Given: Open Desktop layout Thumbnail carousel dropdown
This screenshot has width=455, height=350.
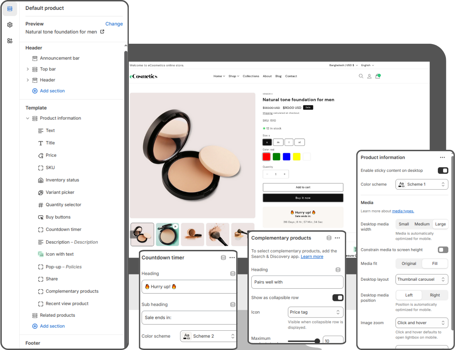Looking at the screenshot, I should (422, 279).
